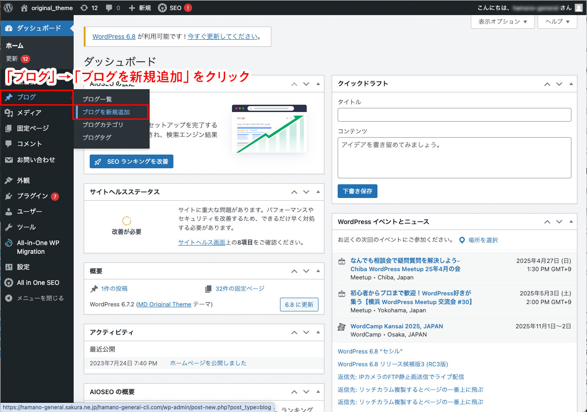The width and height of the screenshot is (587, 412).
Task: Open プラグイン menu with 7 badge
Action: pyautogui.click(x=37, y=196)
